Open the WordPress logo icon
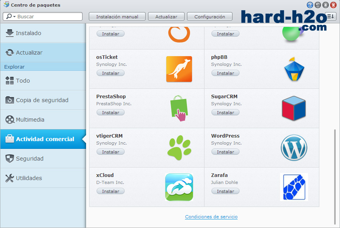This screenshot has width=340, height=228. click(294, 148)
